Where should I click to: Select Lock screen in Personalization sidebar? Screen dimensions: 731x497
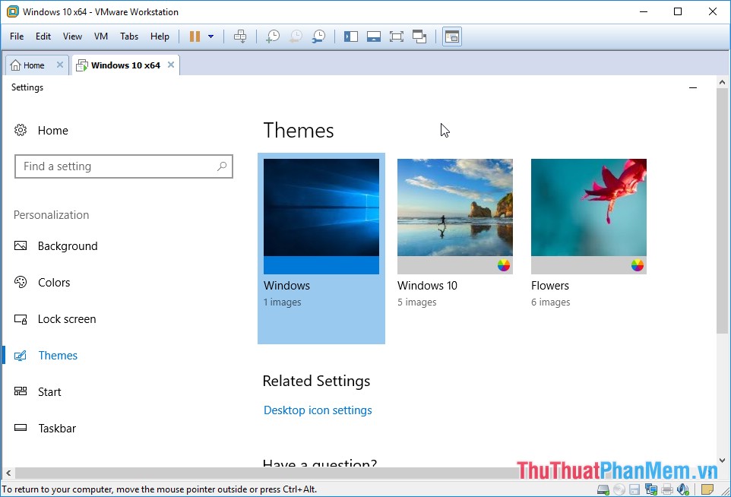pyautogui.click(x=67, y=319)
